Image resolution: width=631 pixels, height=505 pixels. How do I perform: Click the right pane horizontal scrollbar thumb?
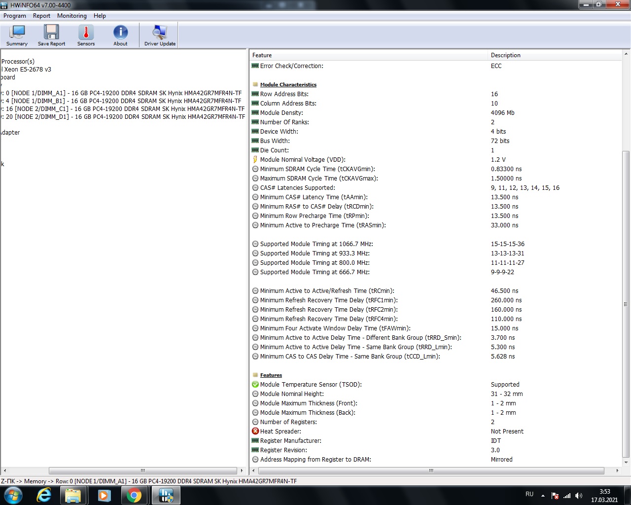[x=431, y=470]
